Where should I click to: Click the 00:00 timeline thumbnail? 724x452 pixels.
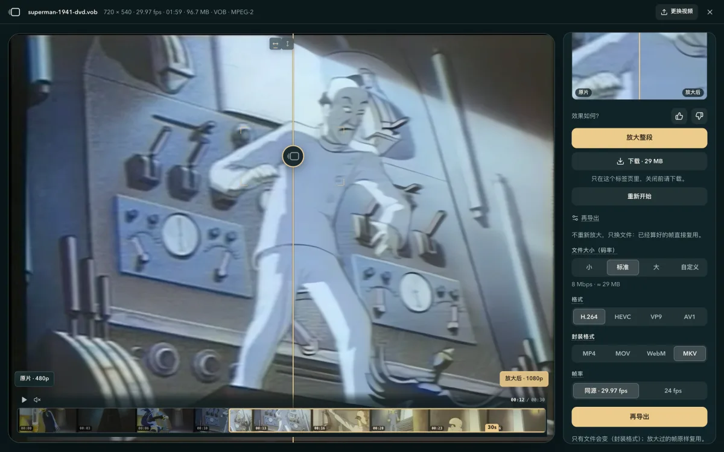tap(47, 420)
